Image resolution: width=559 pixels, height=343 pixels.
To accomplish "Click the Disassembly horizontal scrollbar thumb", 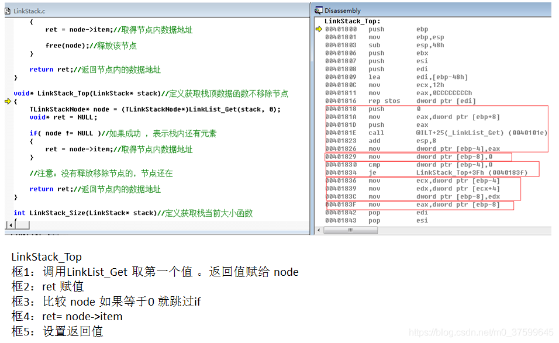I will click(350, 230).
